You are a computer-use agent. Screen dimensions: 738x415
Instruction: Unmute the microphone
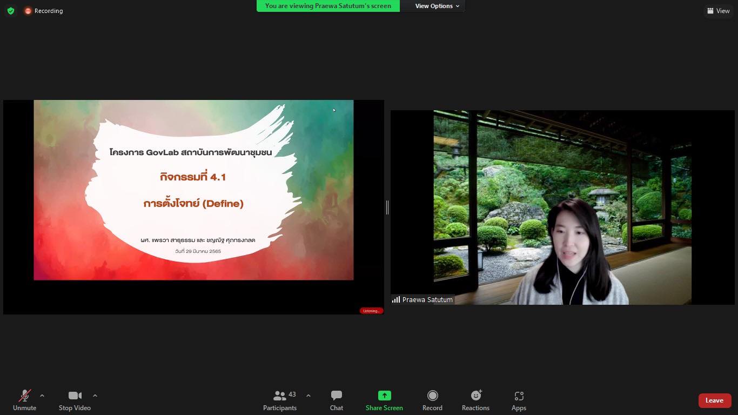(x=24, y=400)
